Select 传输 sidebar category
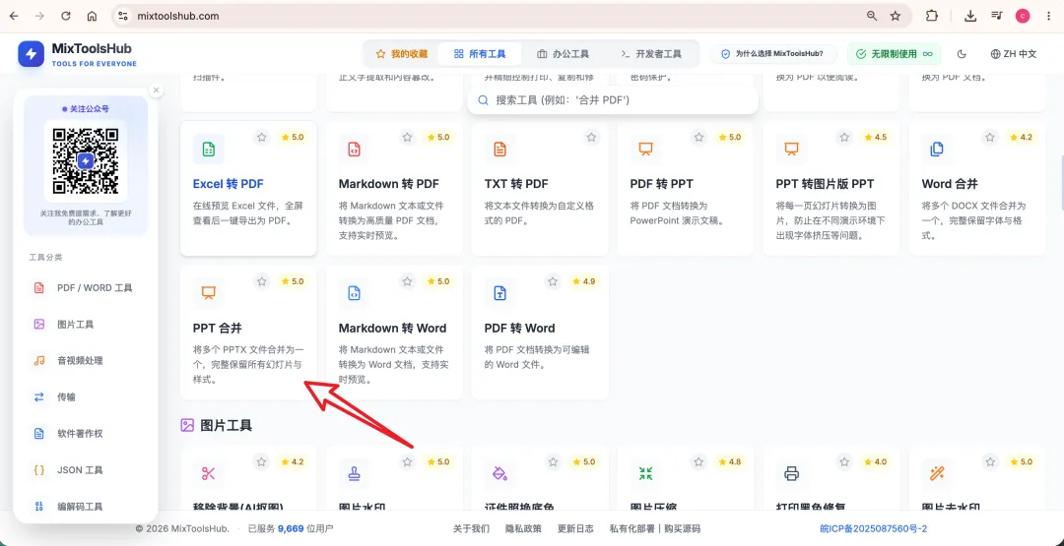This screenshot has height=546, width=1064. (86, 397)
